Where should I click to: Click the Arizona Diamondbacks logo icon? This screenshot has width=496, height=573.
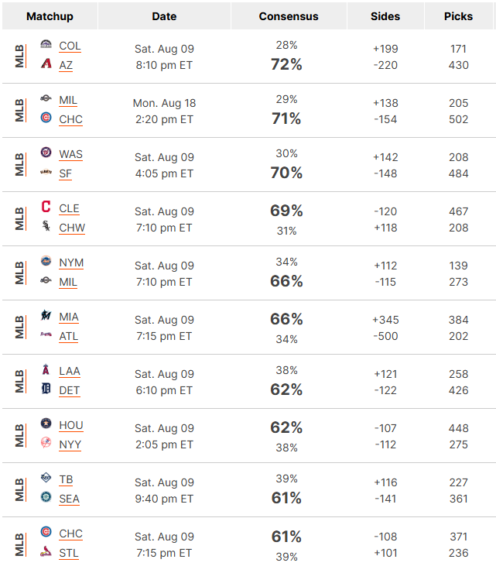click(x=46, y=63)
